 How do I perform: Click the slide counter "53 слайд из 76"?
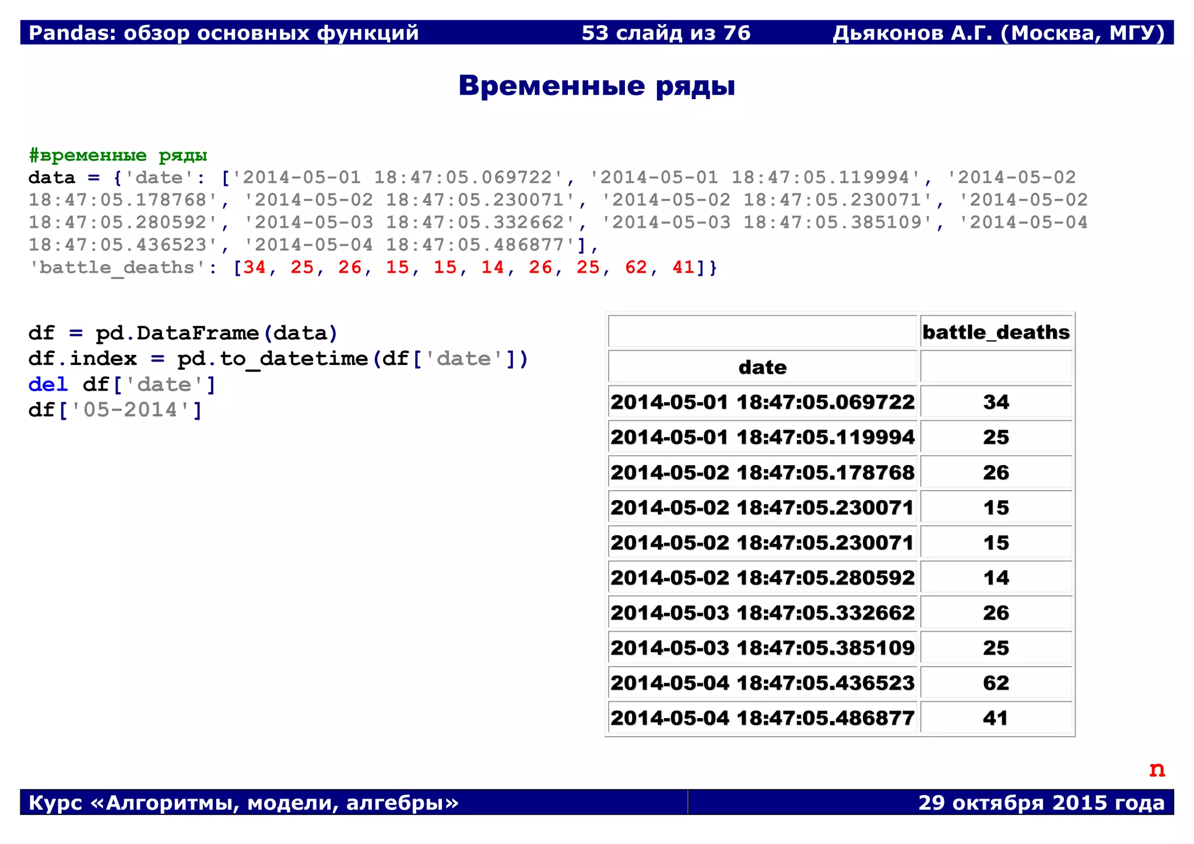tap(666, 33)
